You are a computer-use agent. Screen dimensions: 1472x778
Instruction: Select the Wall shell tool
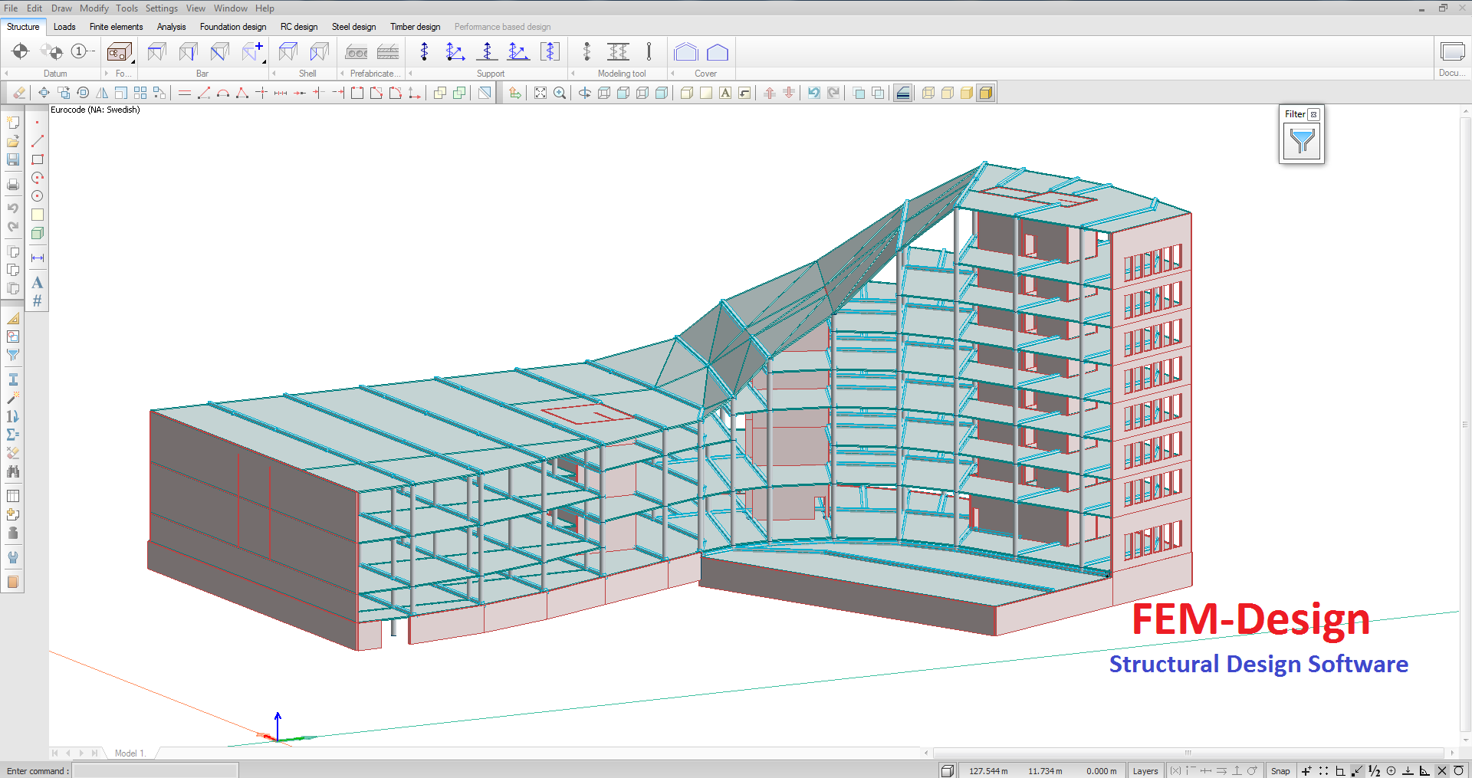coord(319,51)
